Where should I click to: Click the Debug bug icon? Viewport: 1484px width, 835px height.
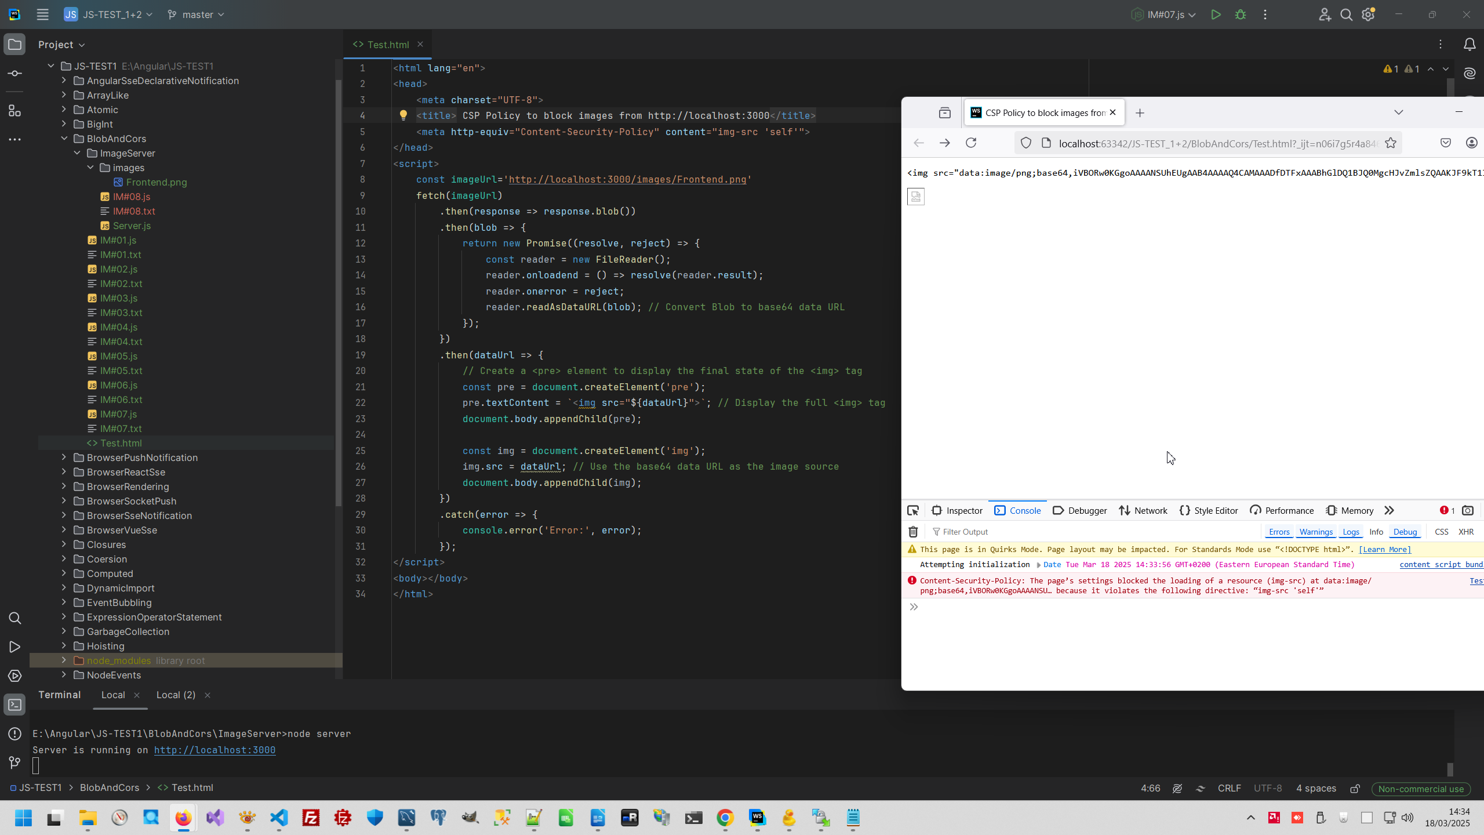1241,14
